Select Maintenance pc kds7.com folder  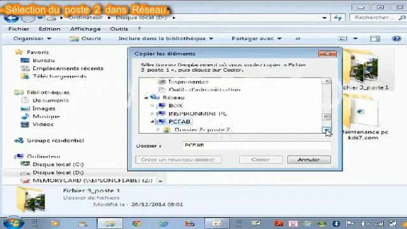click(363, 117)
